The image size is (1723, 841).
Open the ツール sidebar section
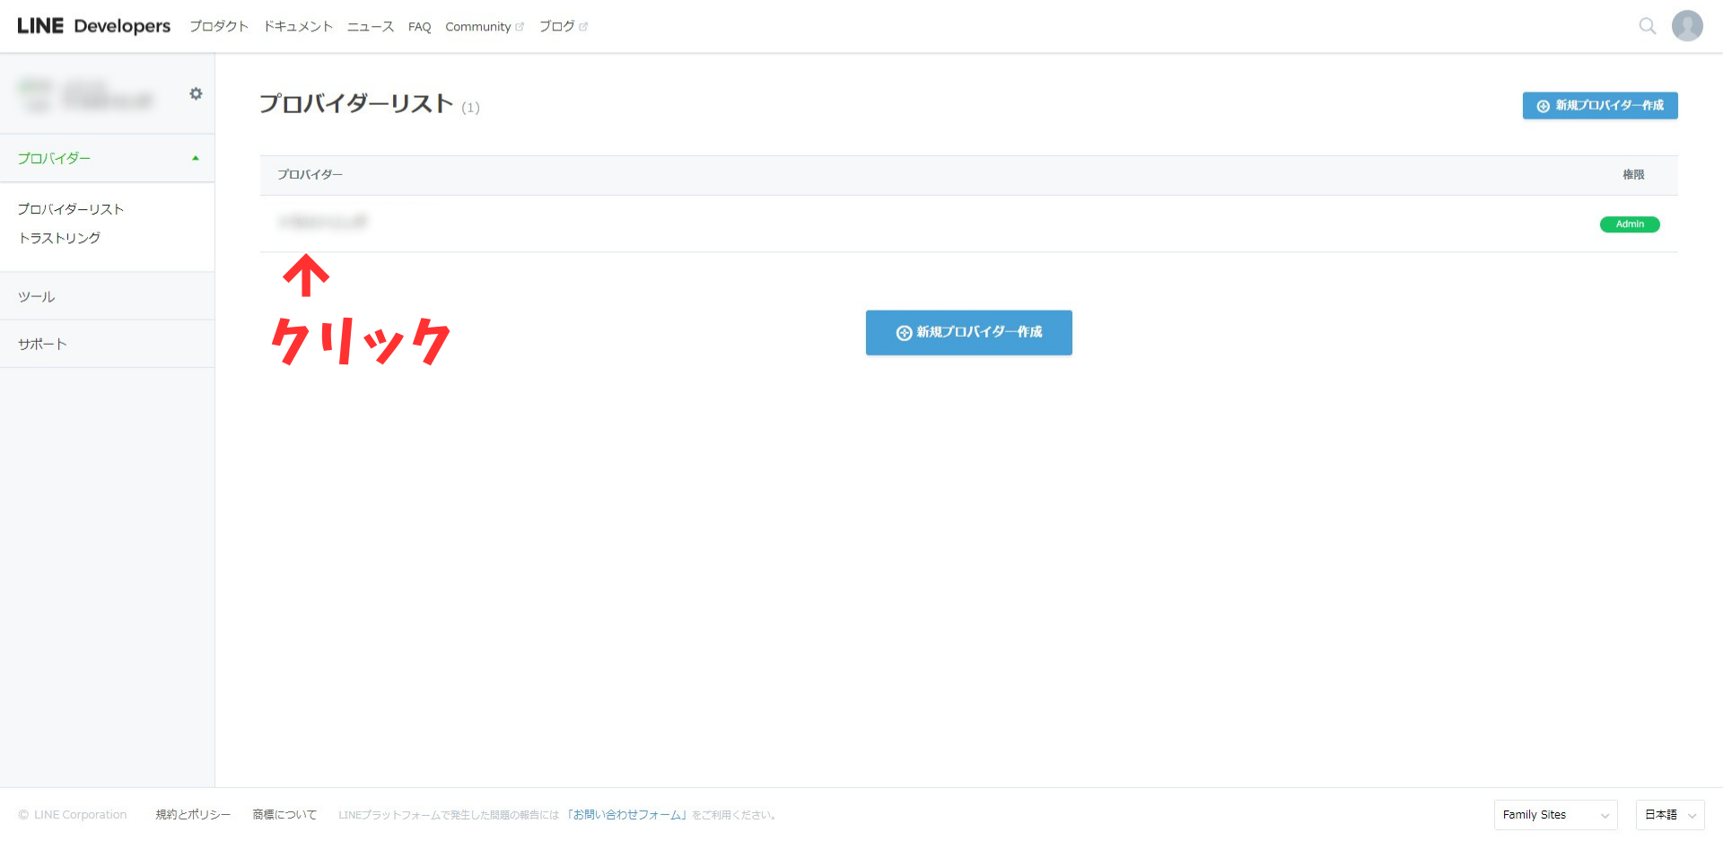coord(37,297)
